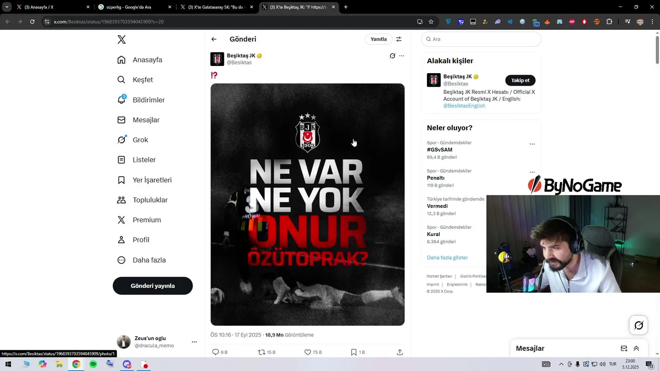660x371 pixels.
Task: Open #GSvSAM trend
Action: point(439,150)
